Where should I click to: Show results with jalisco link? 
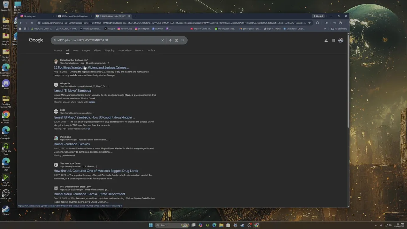pos(92,102)
